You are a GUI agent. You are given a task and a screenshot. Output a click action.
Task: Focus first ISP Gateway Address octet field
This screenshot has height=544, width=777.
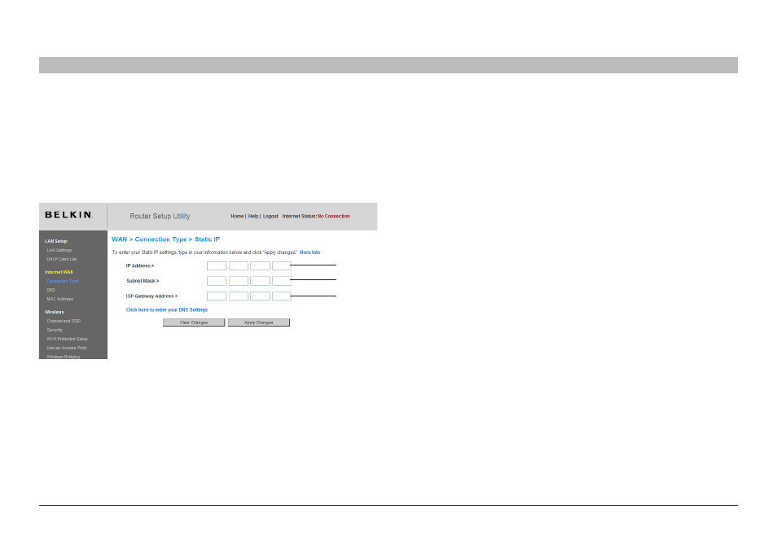point(217,296)
